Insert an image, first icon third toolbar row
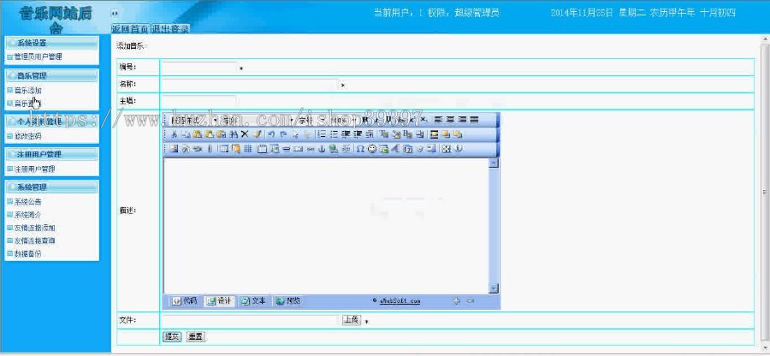The width and height of the screenshot is (770, 356). (x=173, y=149)
